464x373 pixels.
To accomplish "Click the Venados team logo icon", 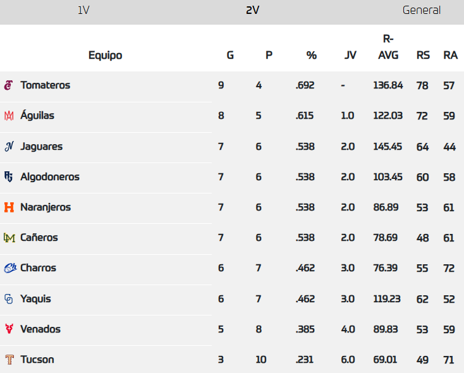I will [x=9, y=329].
